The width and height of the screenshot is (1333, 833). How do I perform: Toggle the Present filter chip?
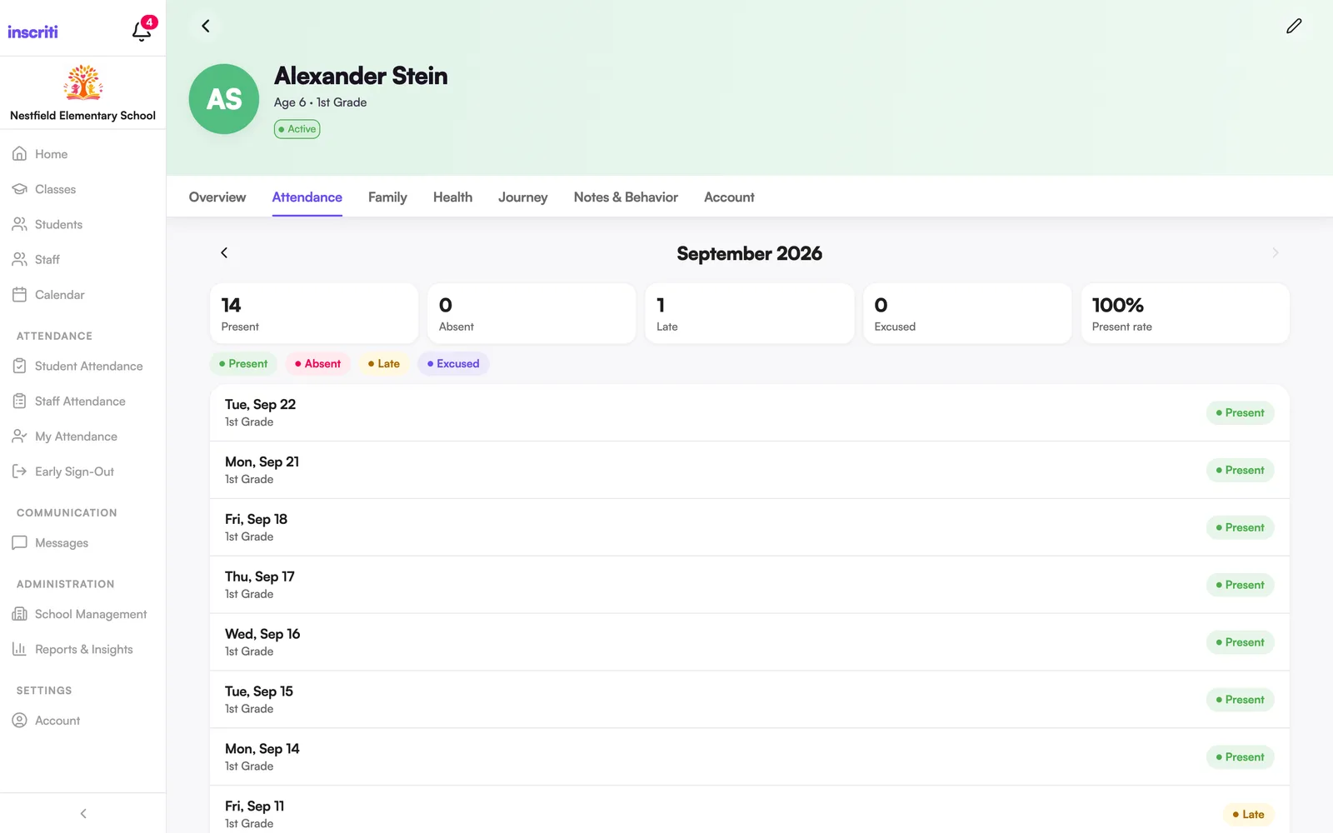pyautogui.click(x=243, y=363)
